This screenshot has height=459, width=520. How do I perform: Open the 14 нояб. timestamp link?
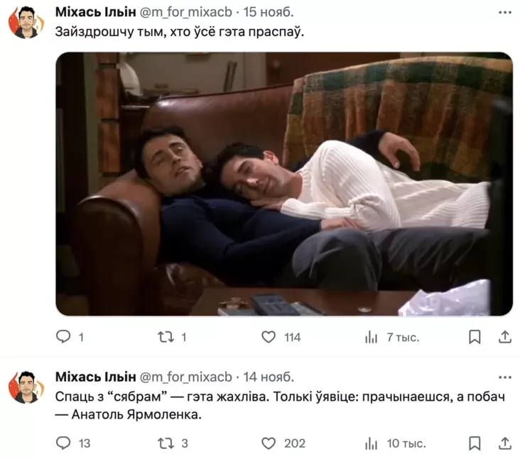pyautogui.click(x=269, y=377)
